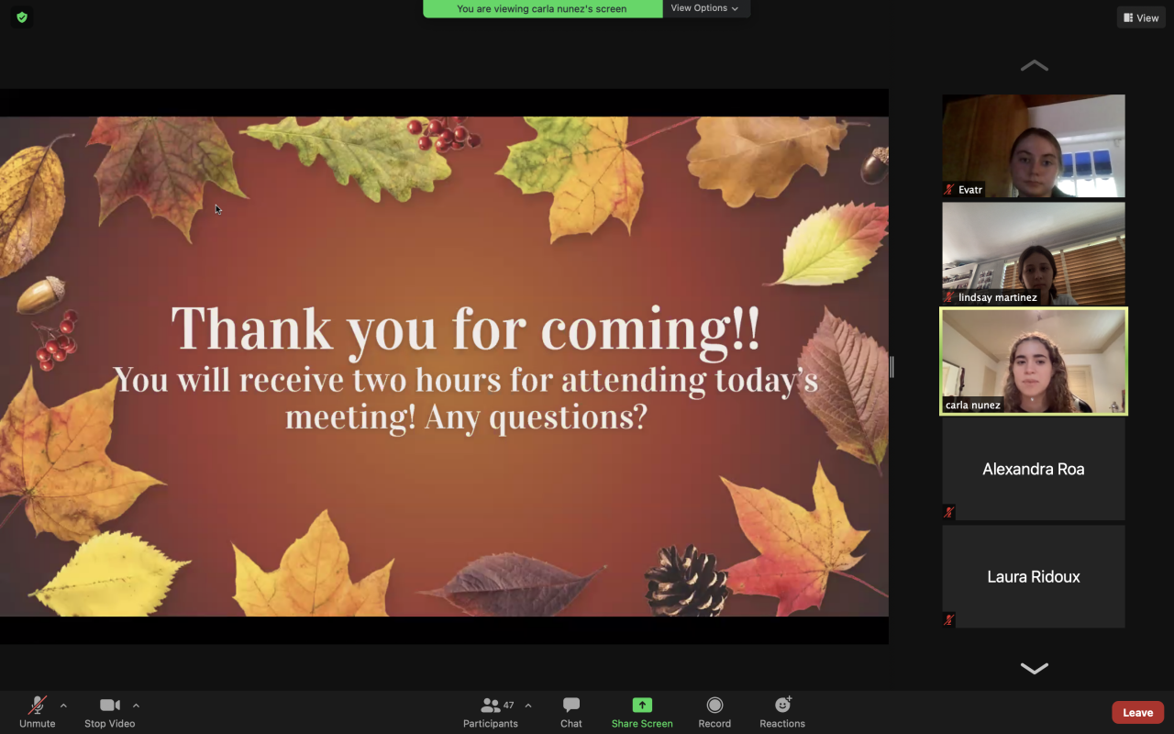The image size is (1174, 734).
Task: Click the View button at top right
Action: point(1141,17)
